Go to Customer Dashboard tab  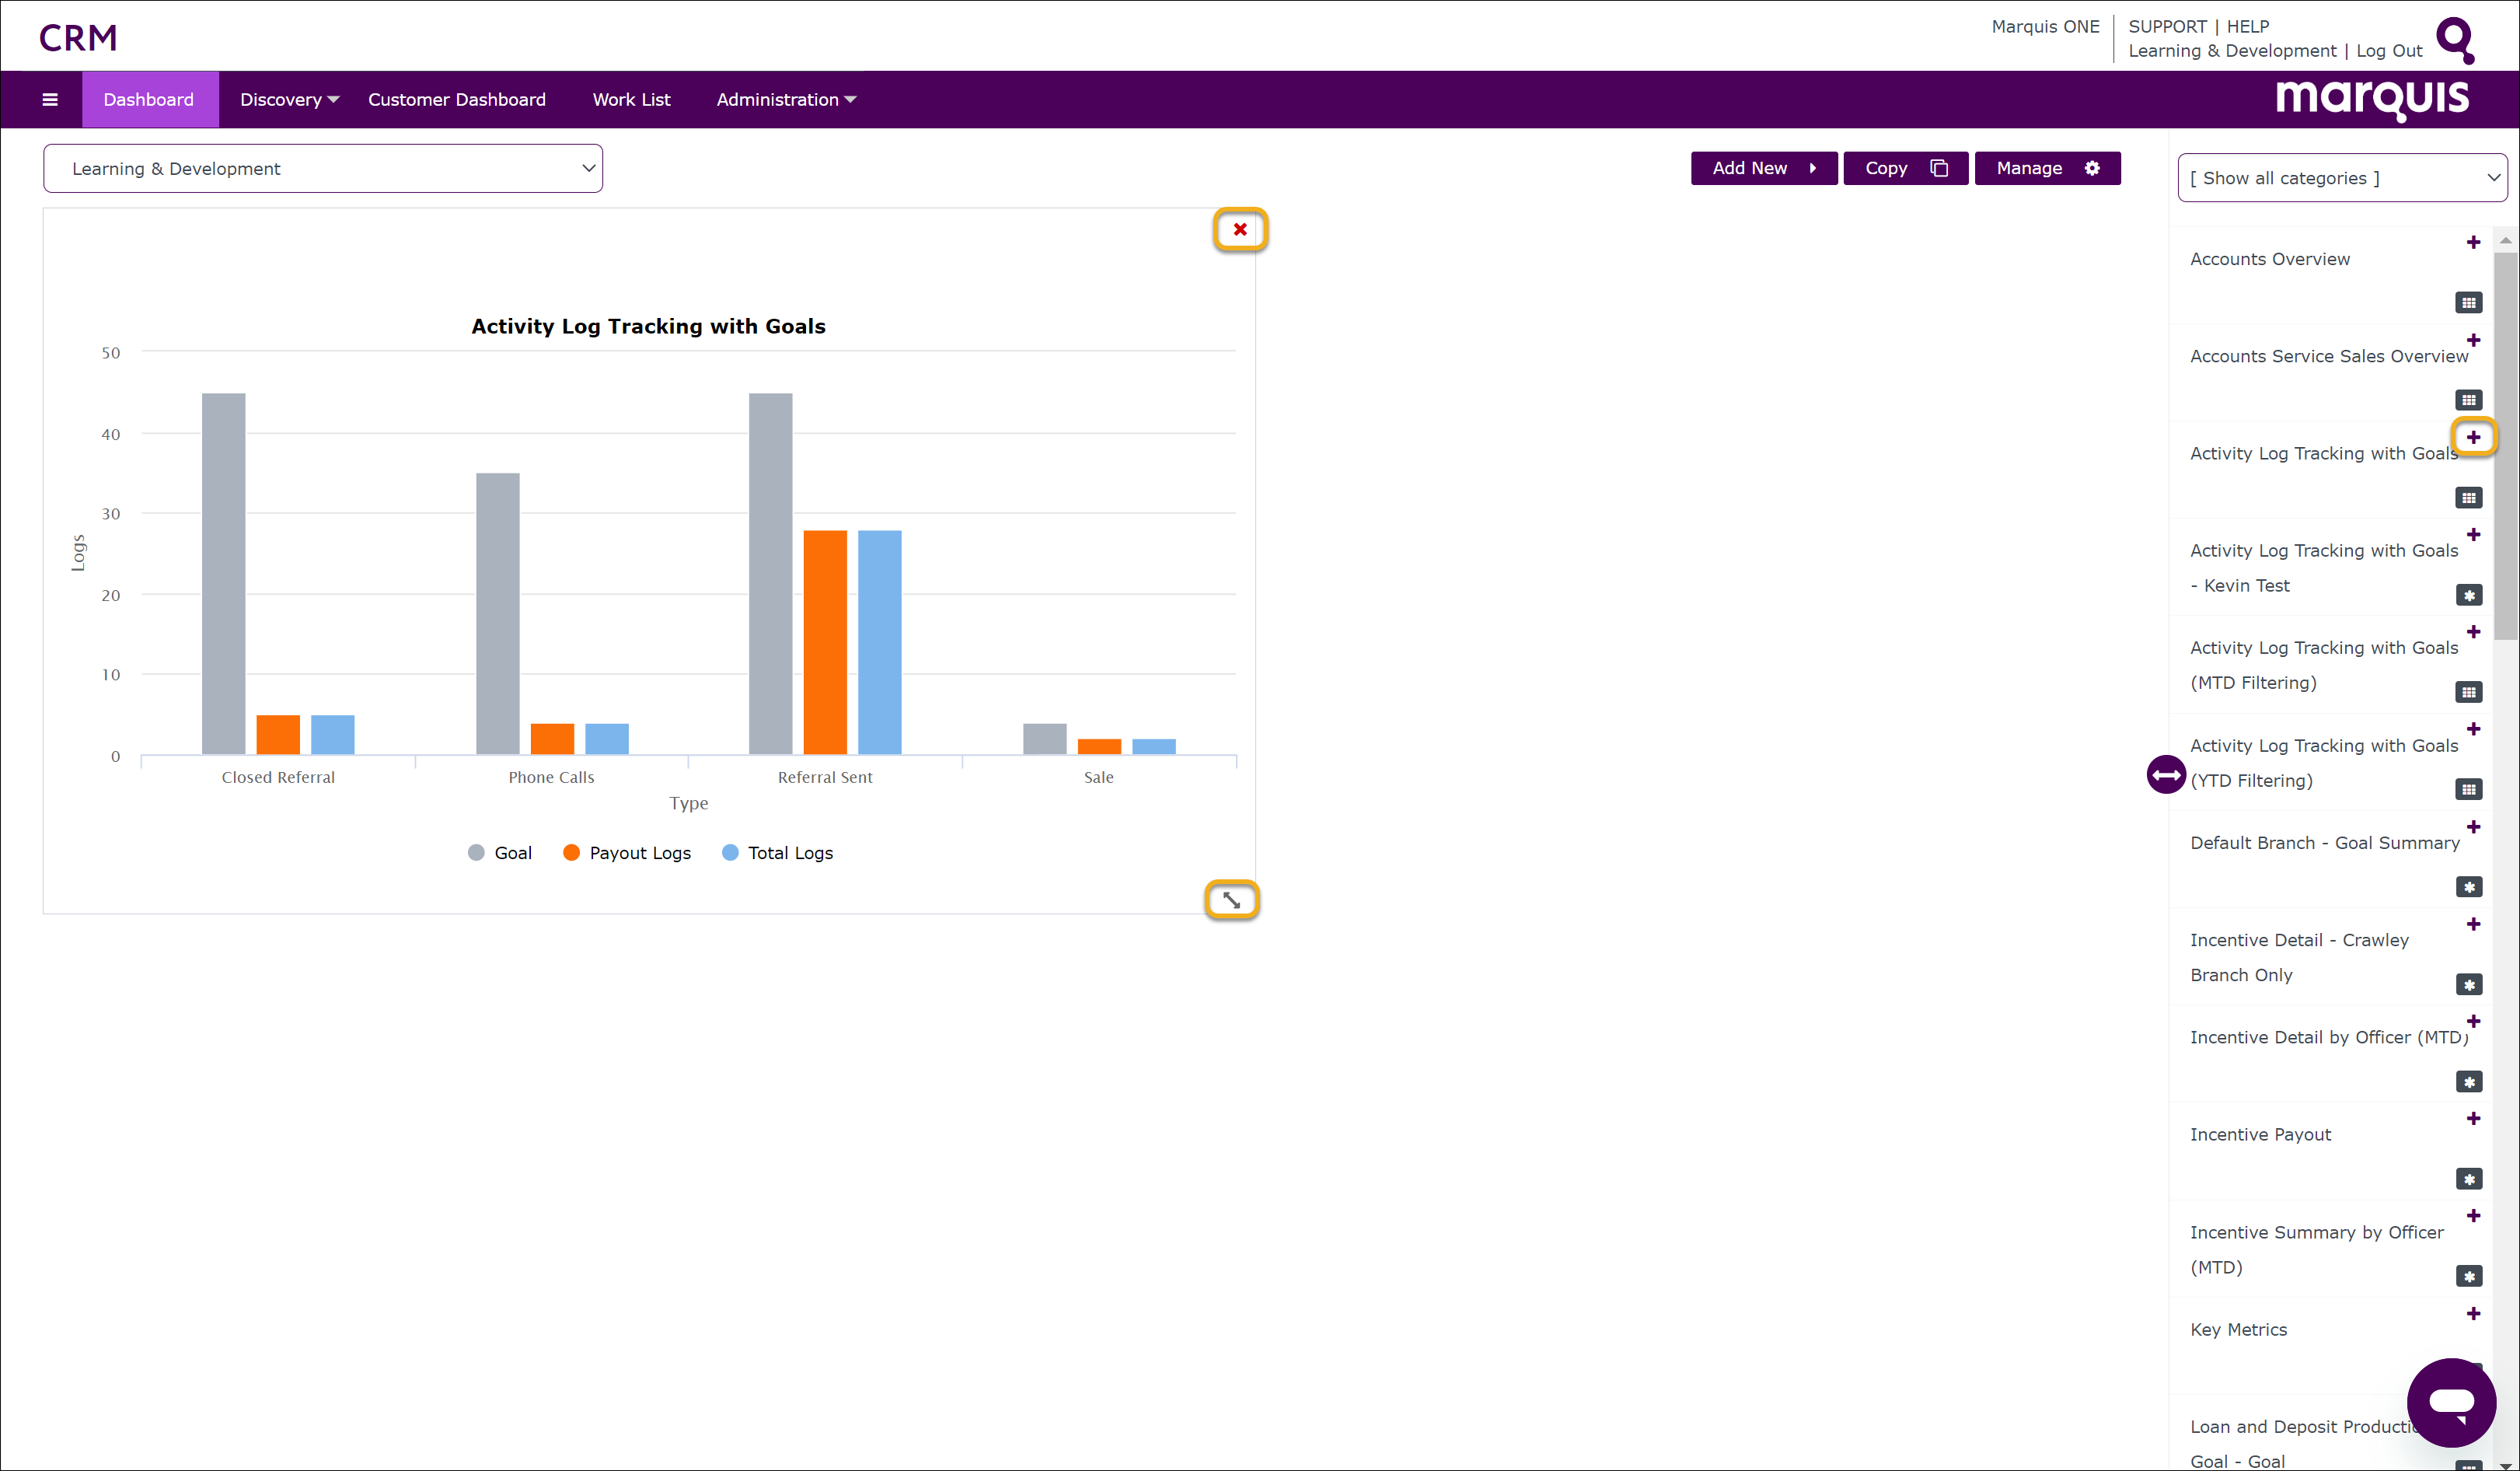point(456,99)
